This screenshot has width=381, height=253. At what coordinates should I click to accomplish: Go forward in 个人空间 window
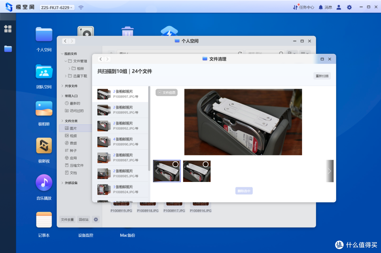point(72,41)
